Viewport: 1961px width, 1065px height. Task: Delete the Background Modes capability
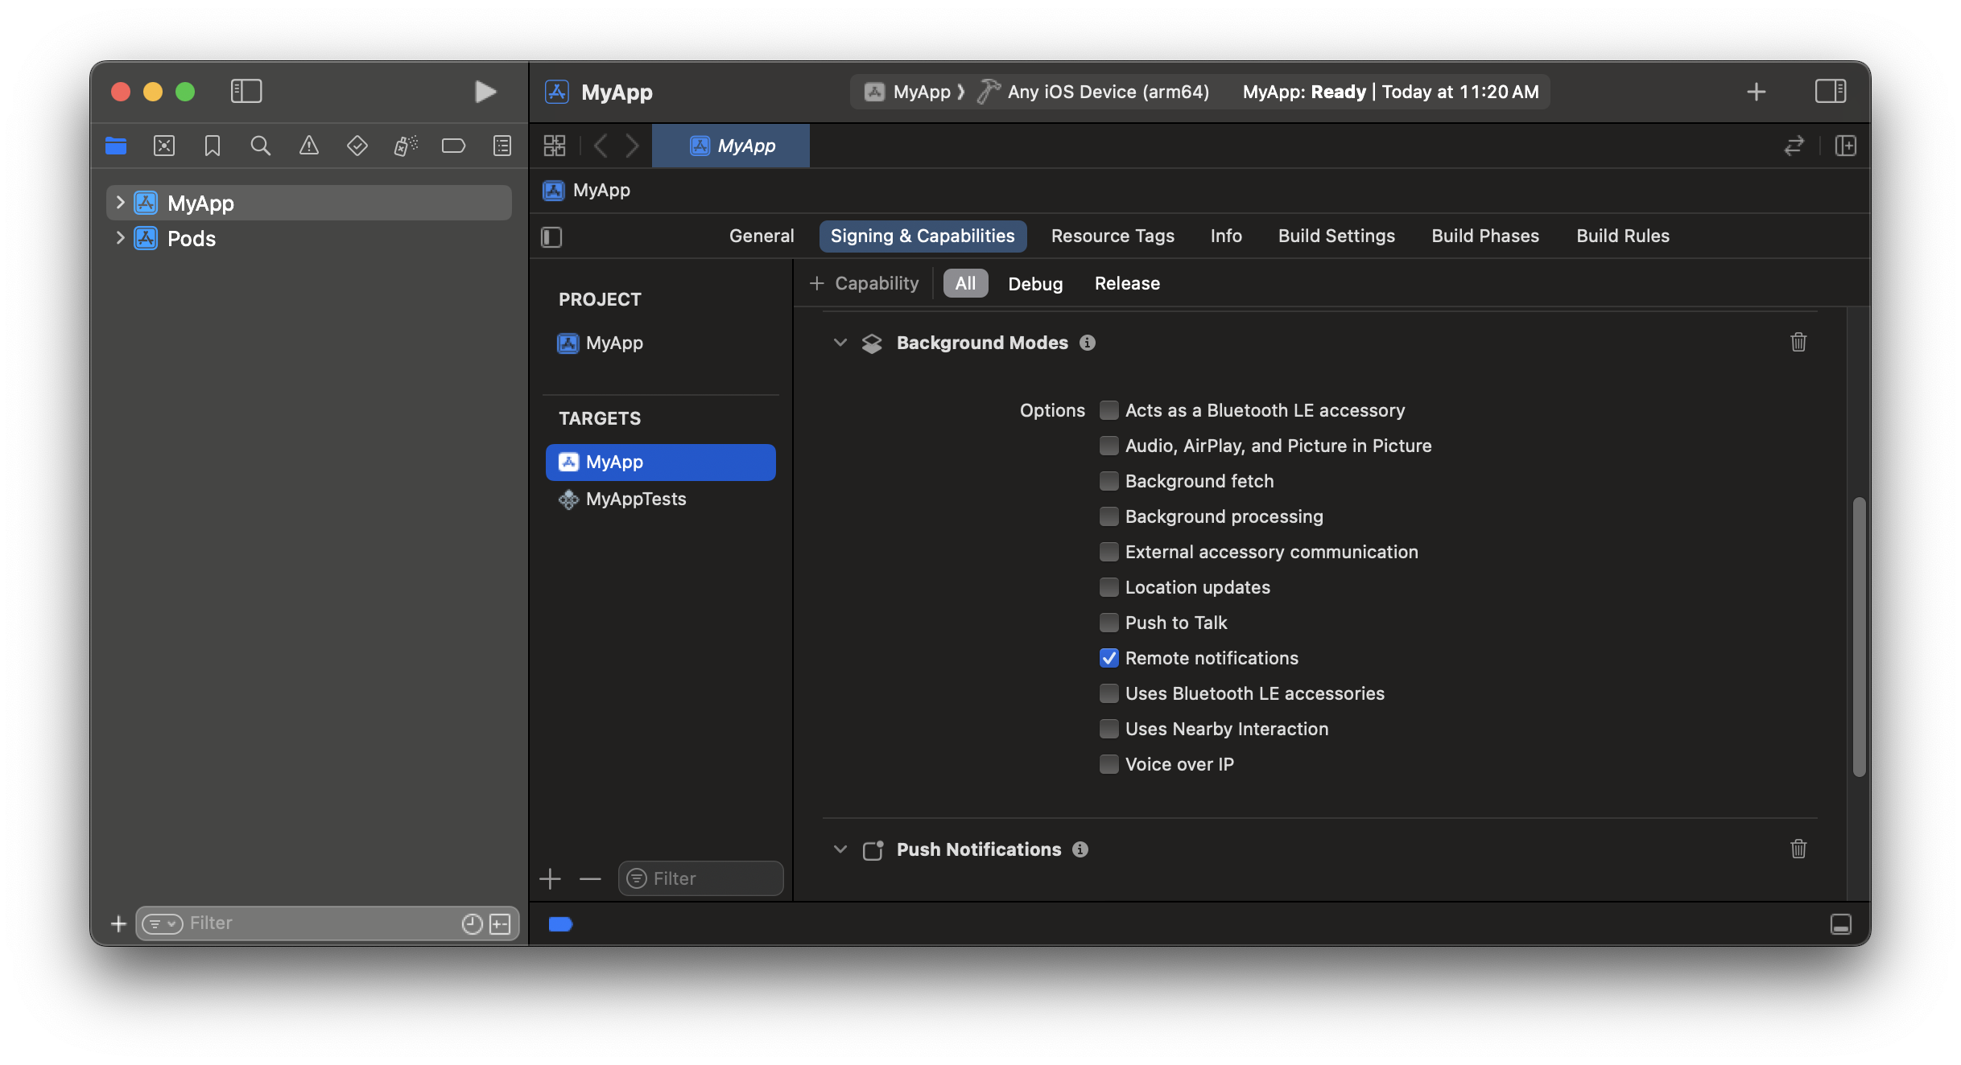[x=1798, y=342]
